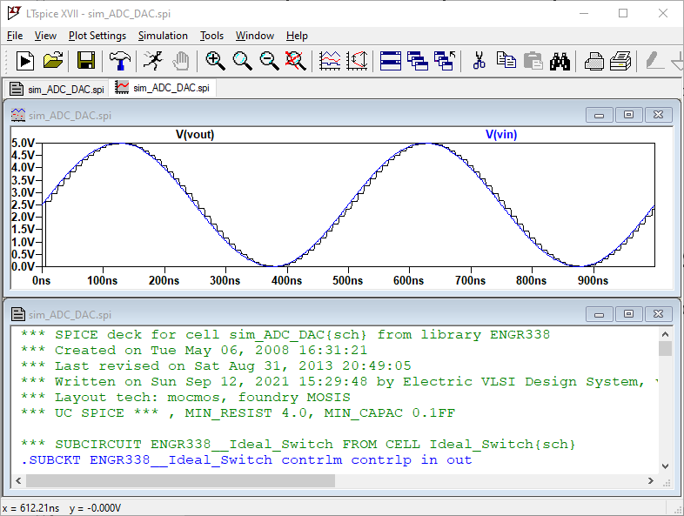Click the Paste clipboard icon

click(533, 61)
